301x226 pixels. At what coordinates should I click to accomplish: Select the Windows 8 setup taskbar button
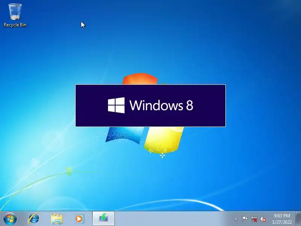point(103,218)
